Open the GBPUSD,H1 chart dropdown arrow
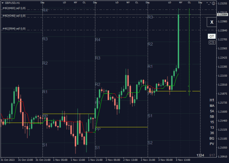Viewport: 229px width, 163px height. [3, 3]
